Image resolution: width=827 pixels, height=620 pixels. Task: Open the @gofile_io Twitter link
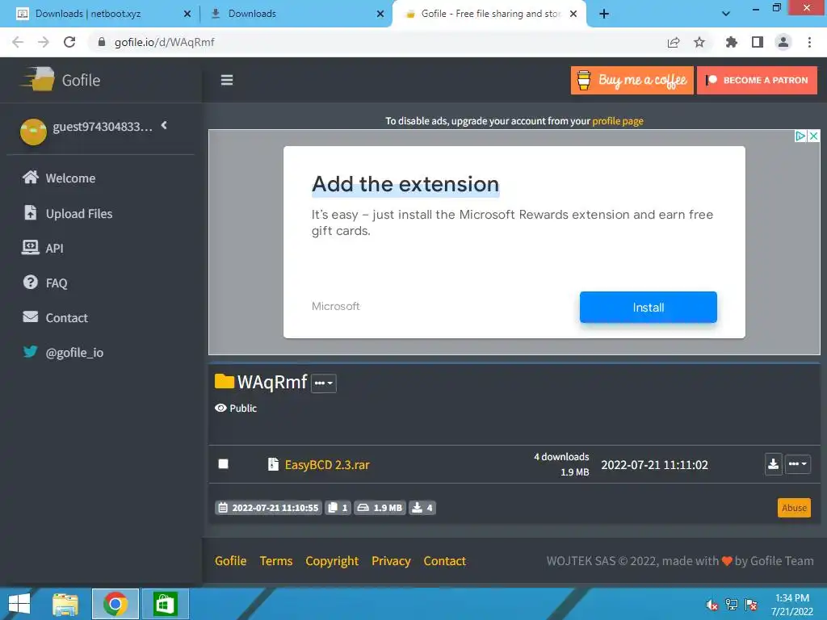pyautogui.click(x=63, y=352)
